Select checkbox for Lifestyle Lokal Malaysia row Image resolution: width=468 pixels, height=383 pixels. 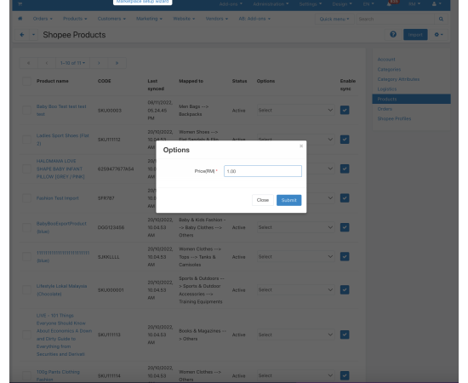point(27,290)
